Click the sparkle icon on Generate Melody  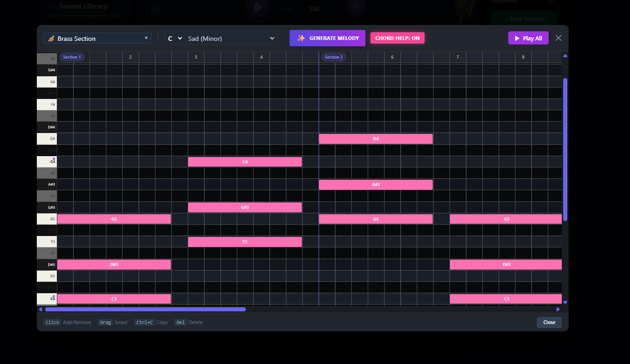(x=300, y=38)
